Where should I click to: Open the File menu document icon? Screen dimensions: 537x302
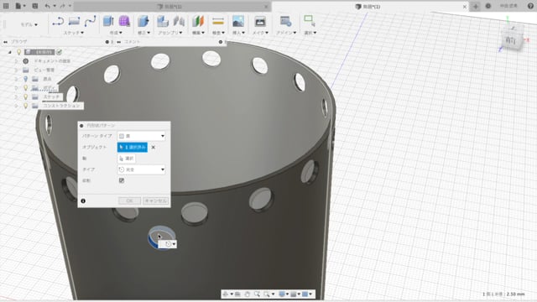tap(18, 6)
